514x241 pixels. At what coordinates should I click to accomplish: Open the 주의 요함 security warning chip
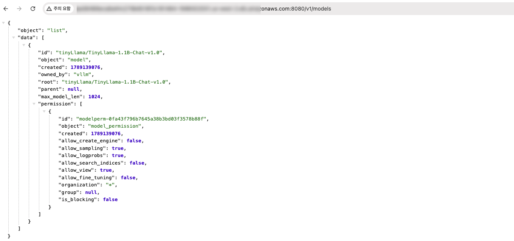point(59,9)
